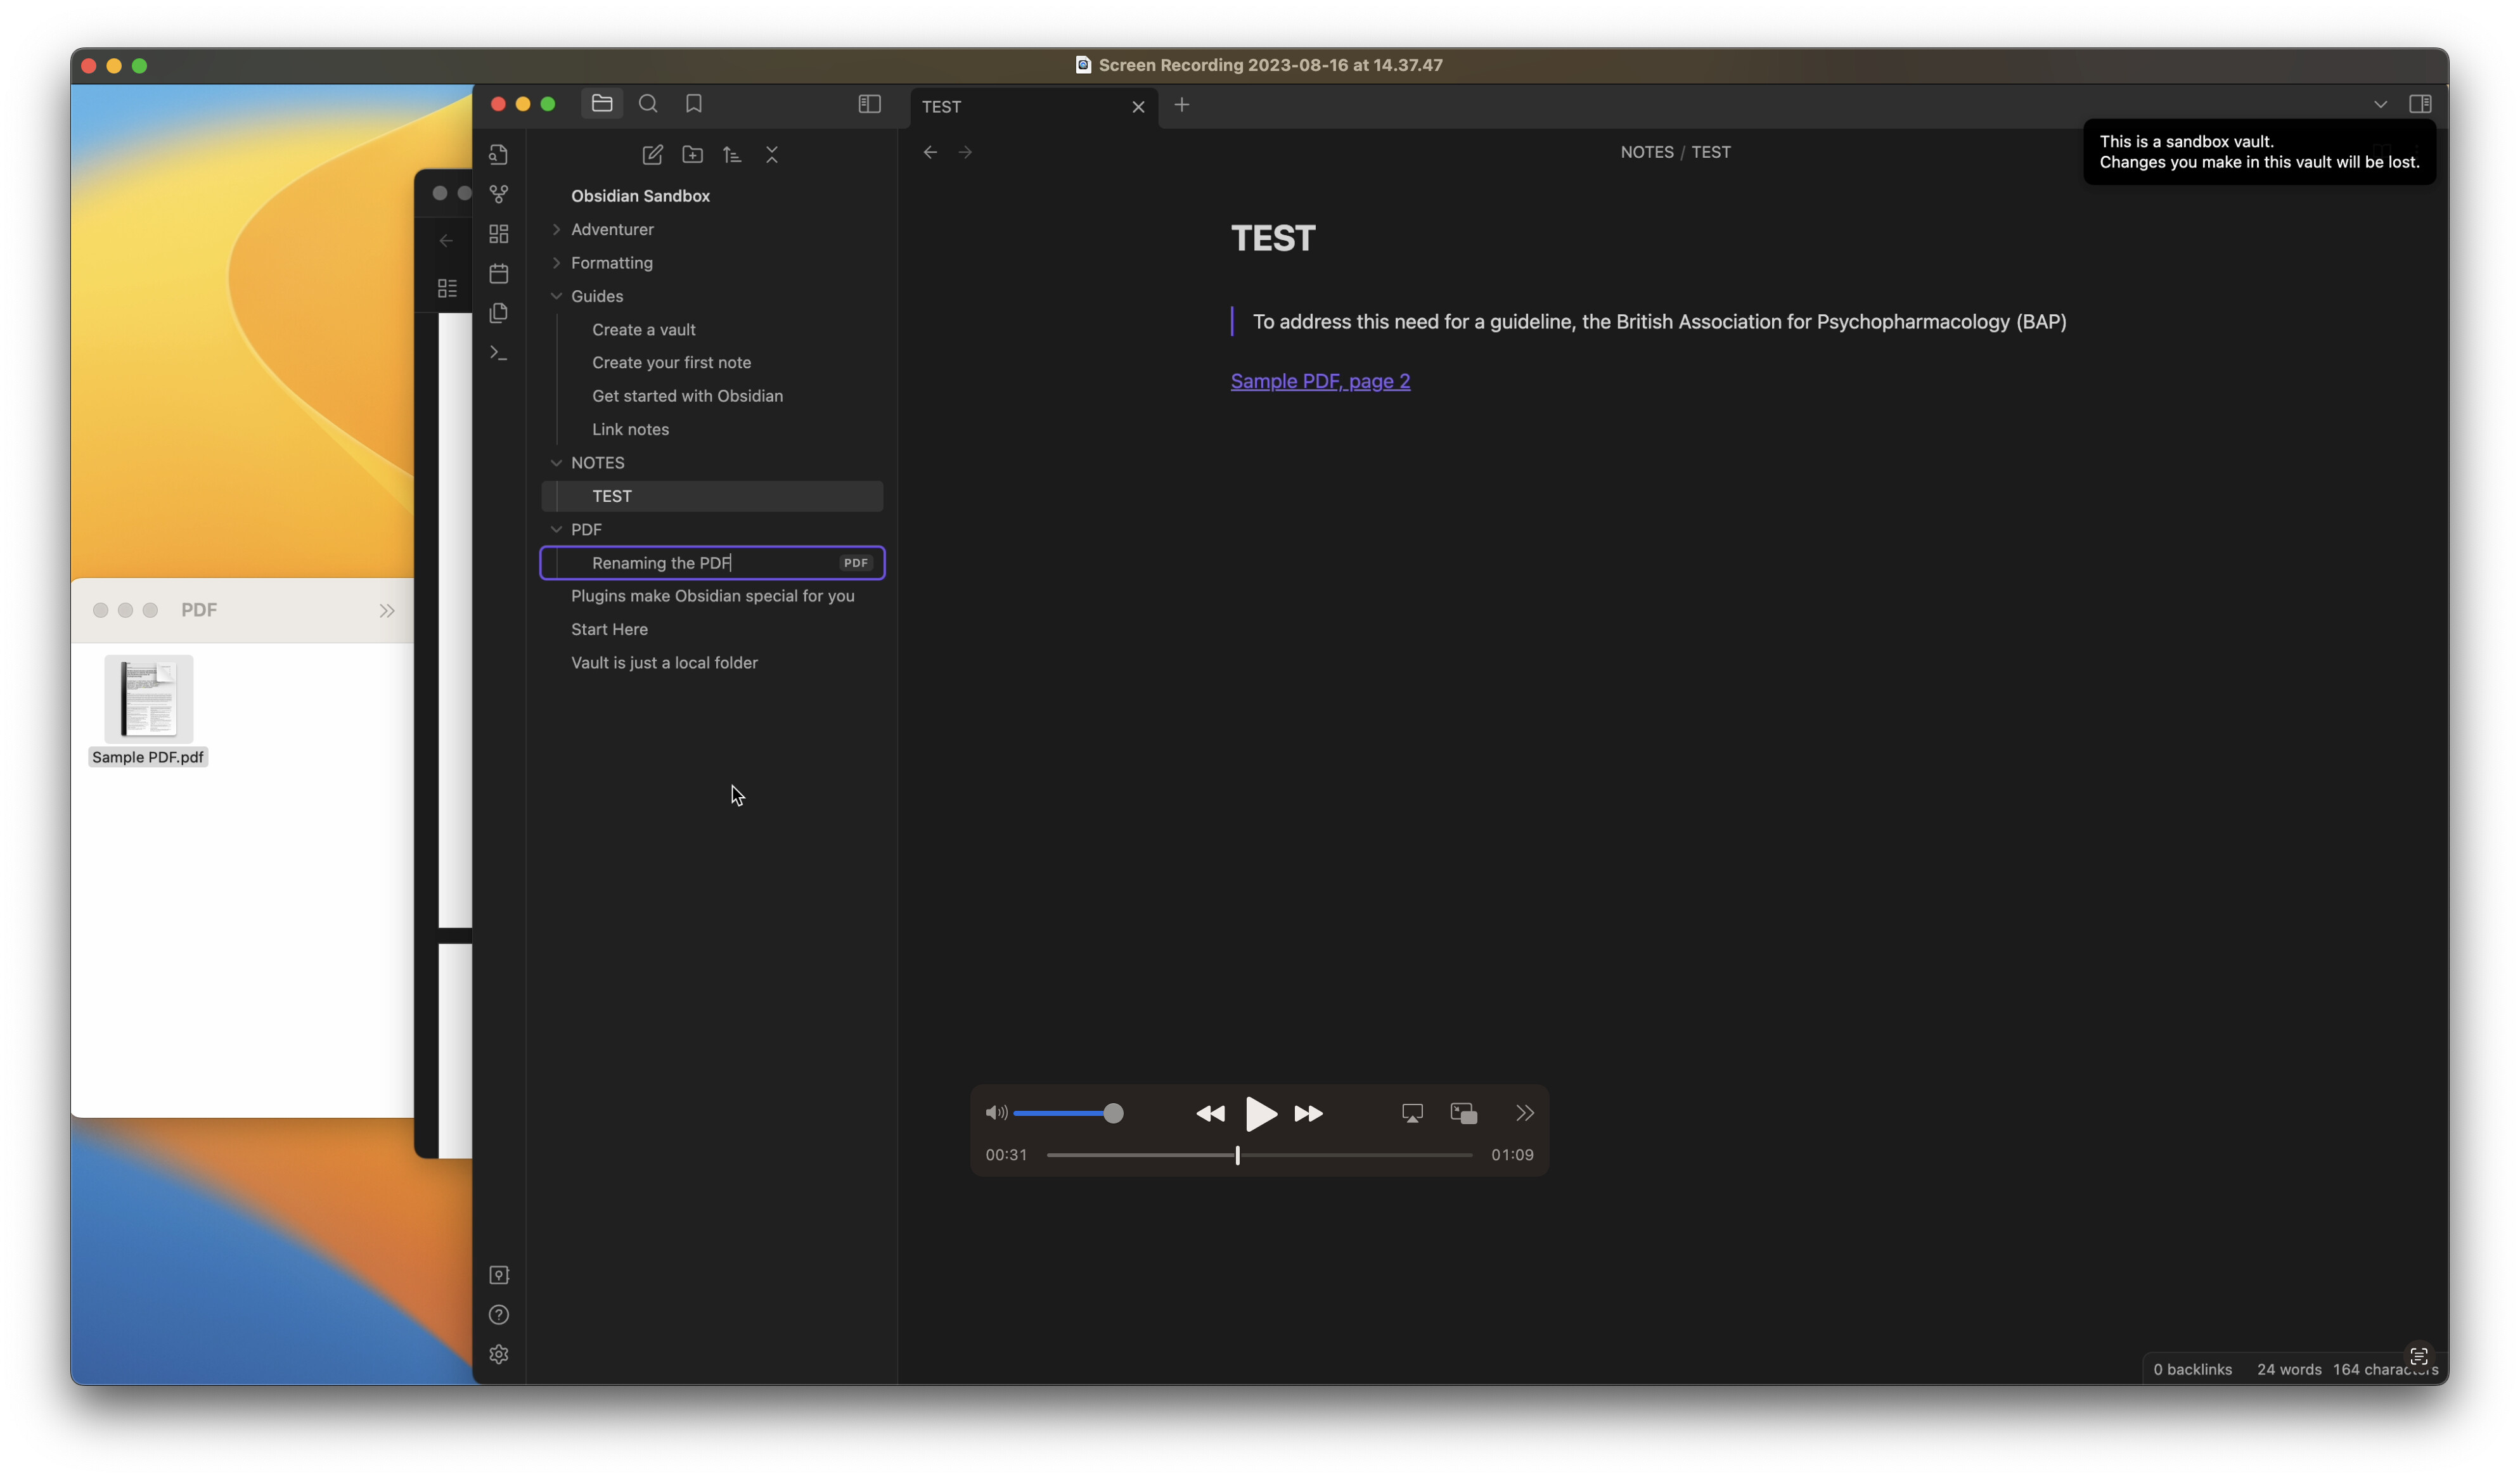This screenshot has height=1479, width=2520.
Task: Seek on the video timeline bar
Action: (1259, 1155)
